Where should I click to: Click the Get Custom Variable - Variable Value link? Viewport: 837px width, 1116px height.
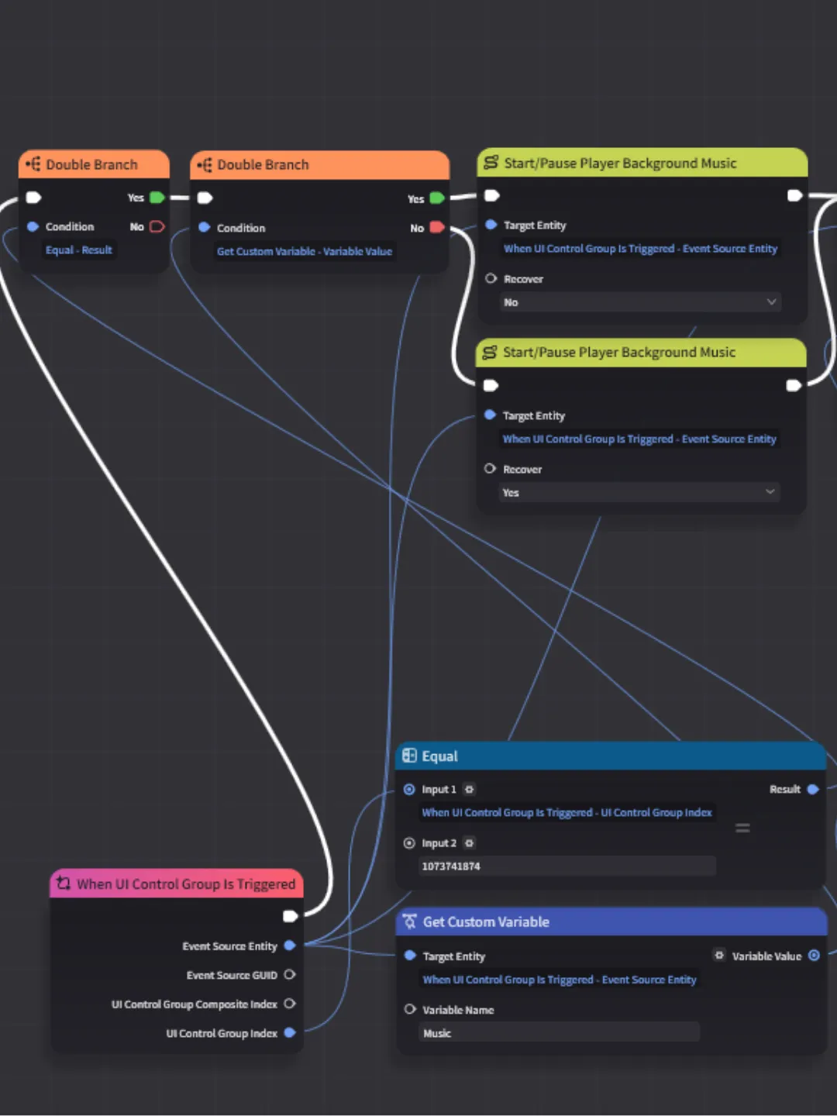point(305,251)
